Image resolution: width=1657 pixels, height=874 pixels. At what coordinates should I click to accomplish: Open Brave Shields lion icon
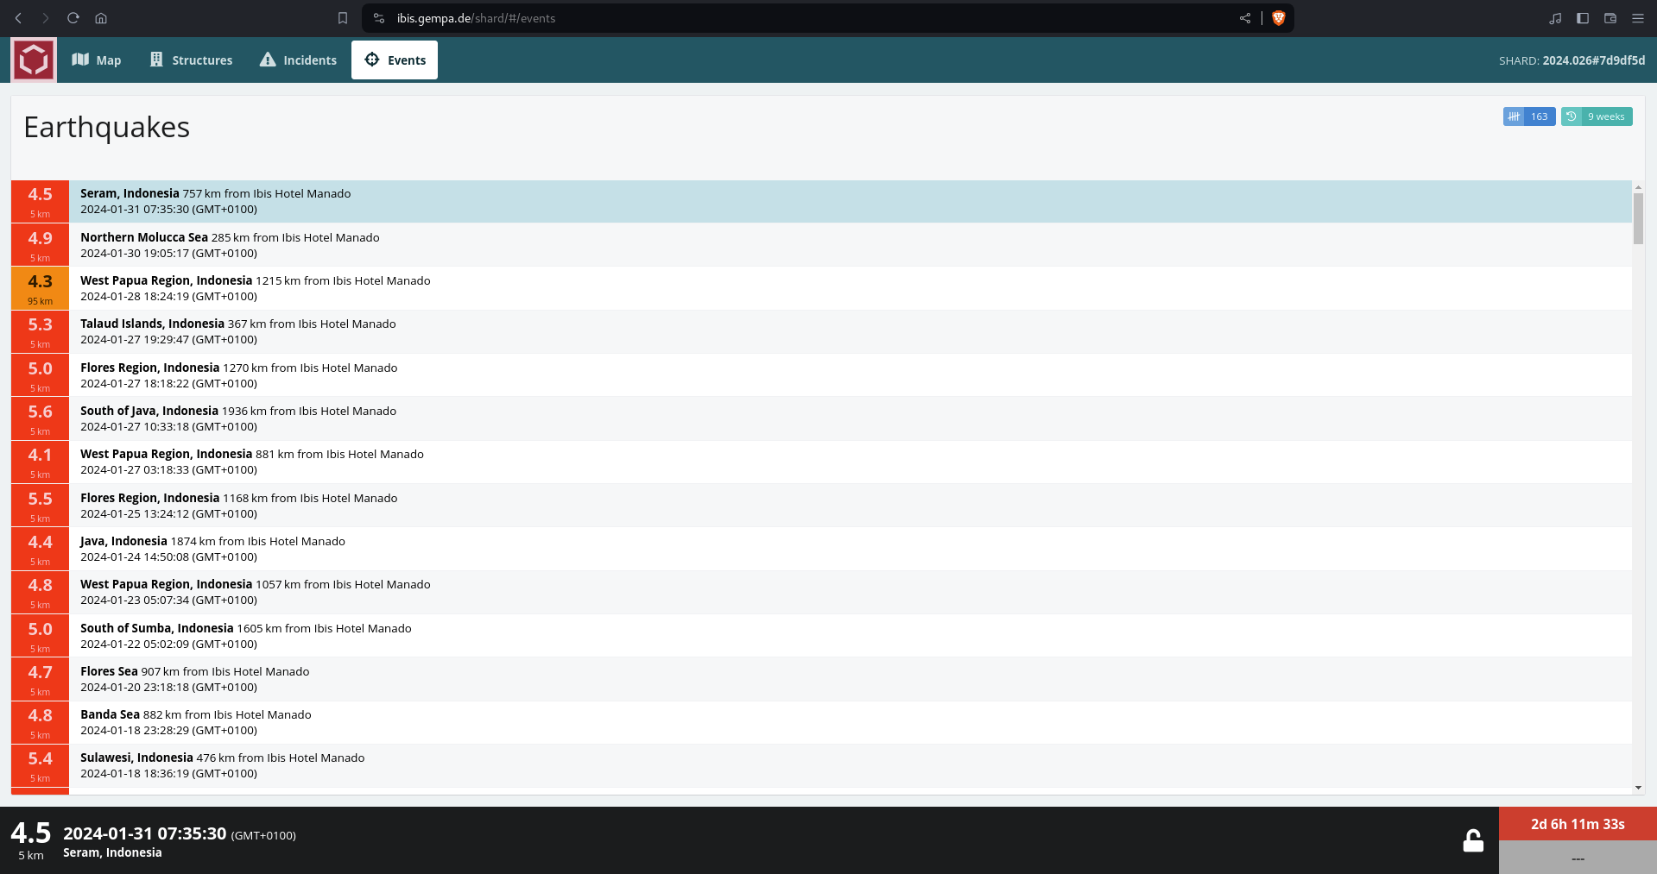pyautogui.click(x=1278, y=18)
